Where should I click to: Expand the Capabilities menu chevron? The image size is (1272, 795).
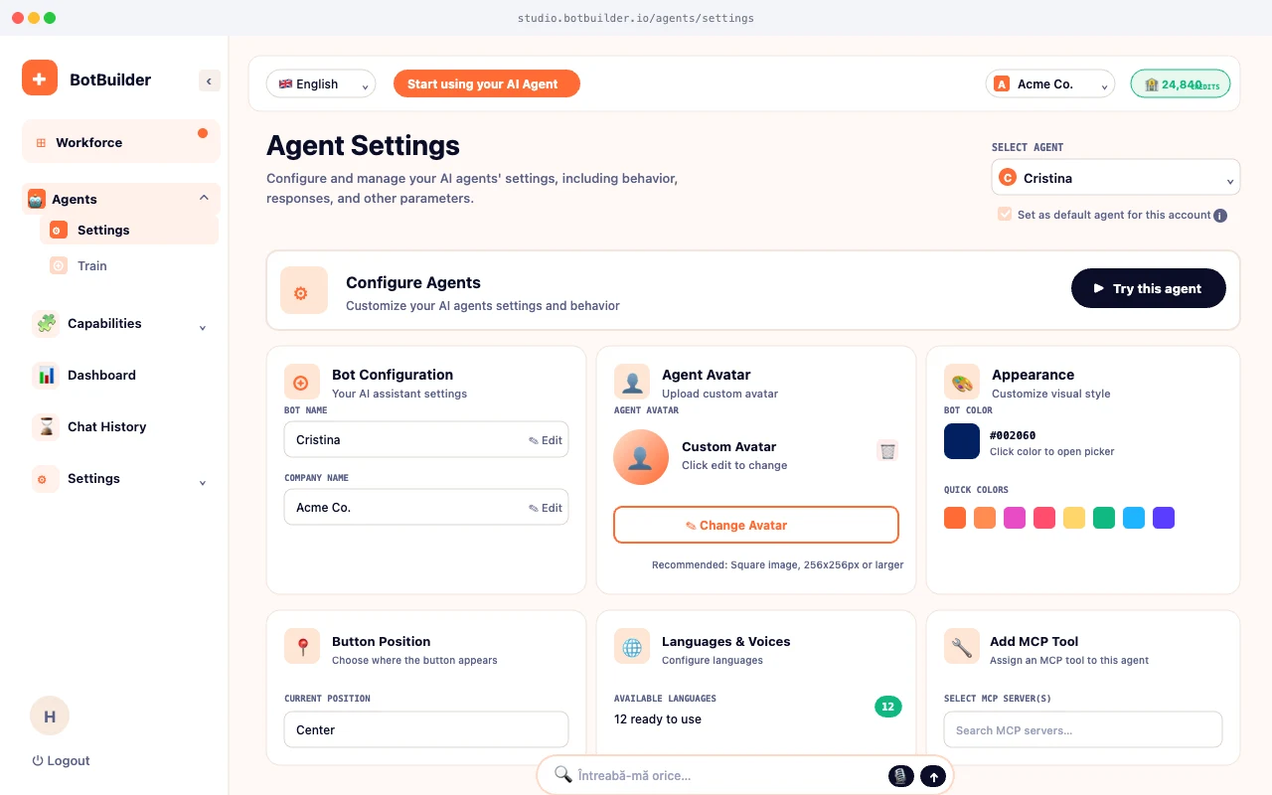click(203, 328)
